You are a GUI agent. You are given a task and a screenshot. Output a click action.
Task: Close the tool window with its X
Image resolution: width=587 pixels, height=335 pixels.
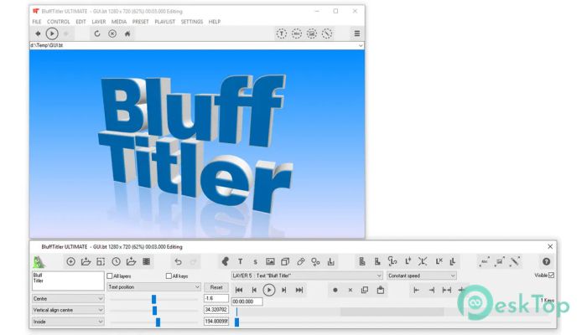[x=550, y=246]
